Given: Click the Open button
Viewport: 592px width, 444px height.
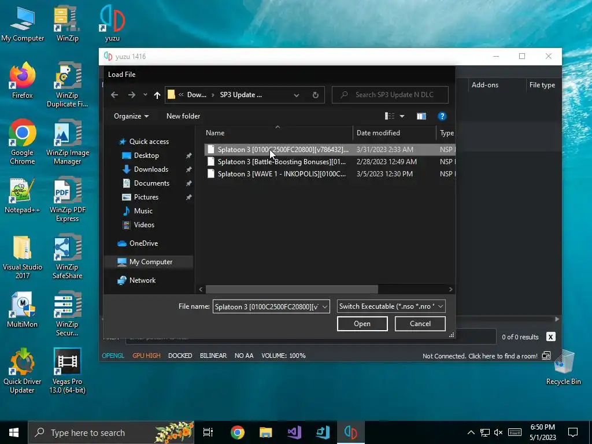Looking at the screenshot, I should point(362,324).
